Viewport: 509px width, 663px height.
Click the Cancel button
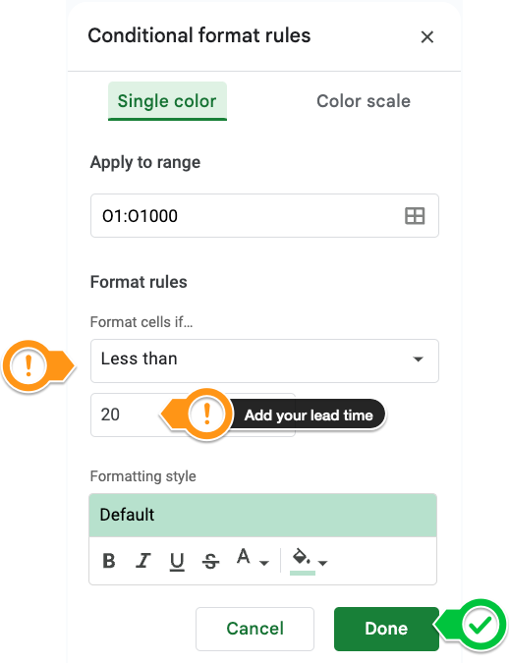point(254,629)
